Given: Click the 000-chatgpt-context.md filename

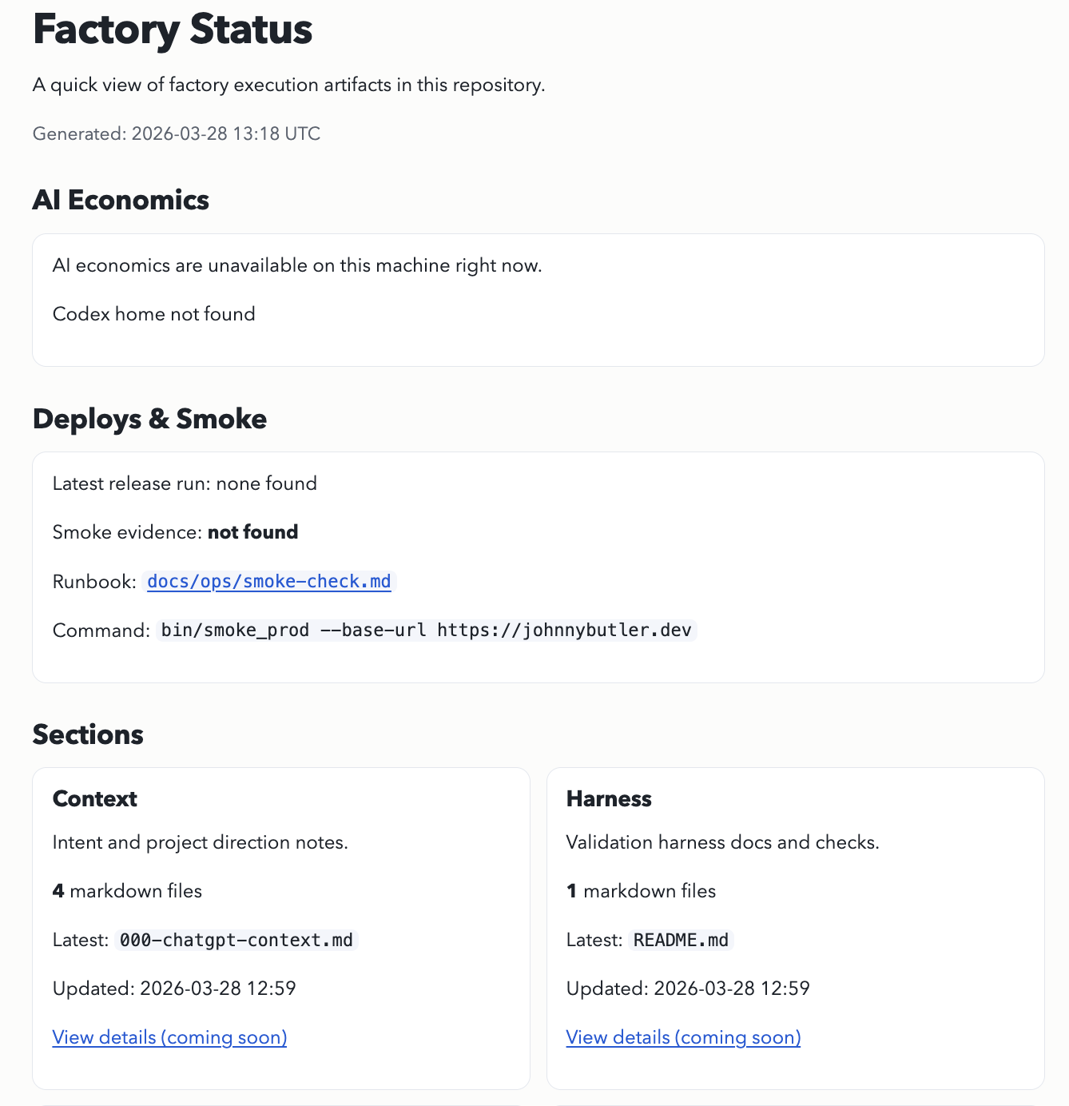Looking at the screenshot, I should 236,940.
